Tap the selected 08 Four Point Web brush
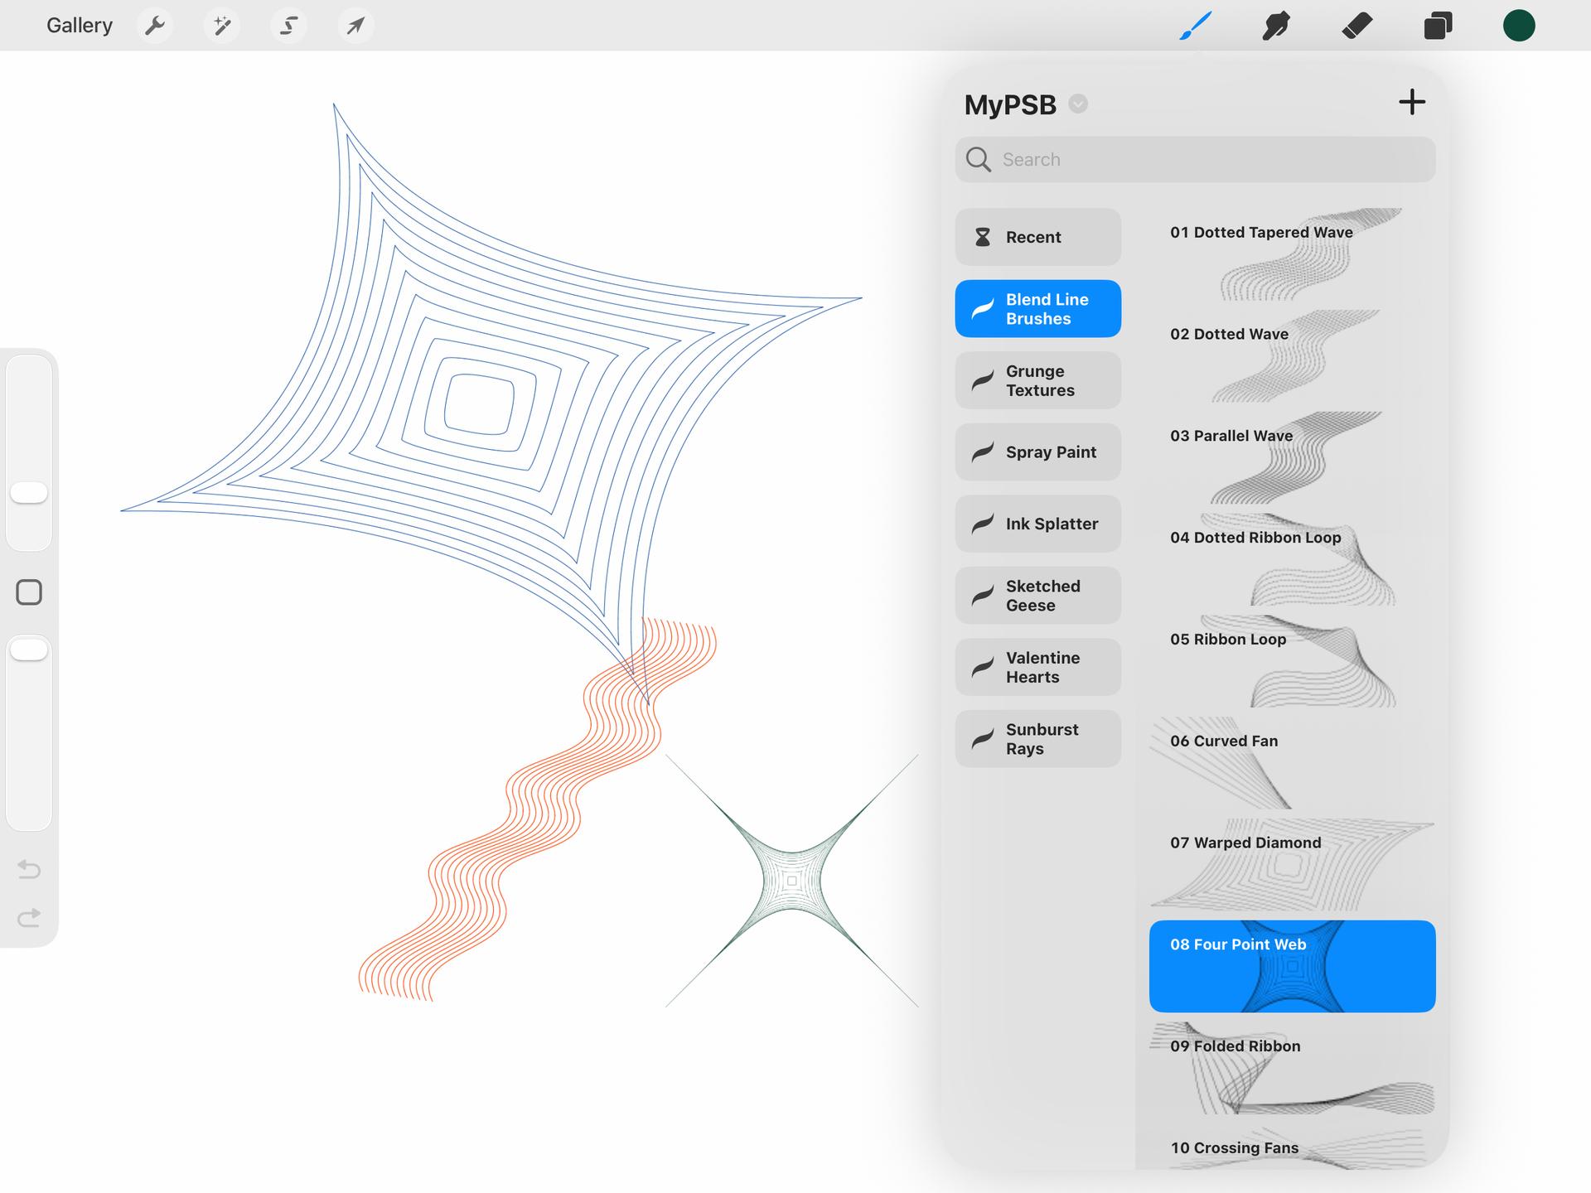The height and width of the screenshot is (1193, 1591). (1292, 966)
